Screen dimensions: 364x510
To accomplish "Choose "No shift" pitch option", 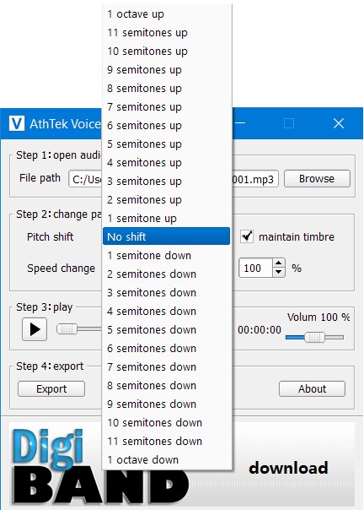I will [166, 236].
